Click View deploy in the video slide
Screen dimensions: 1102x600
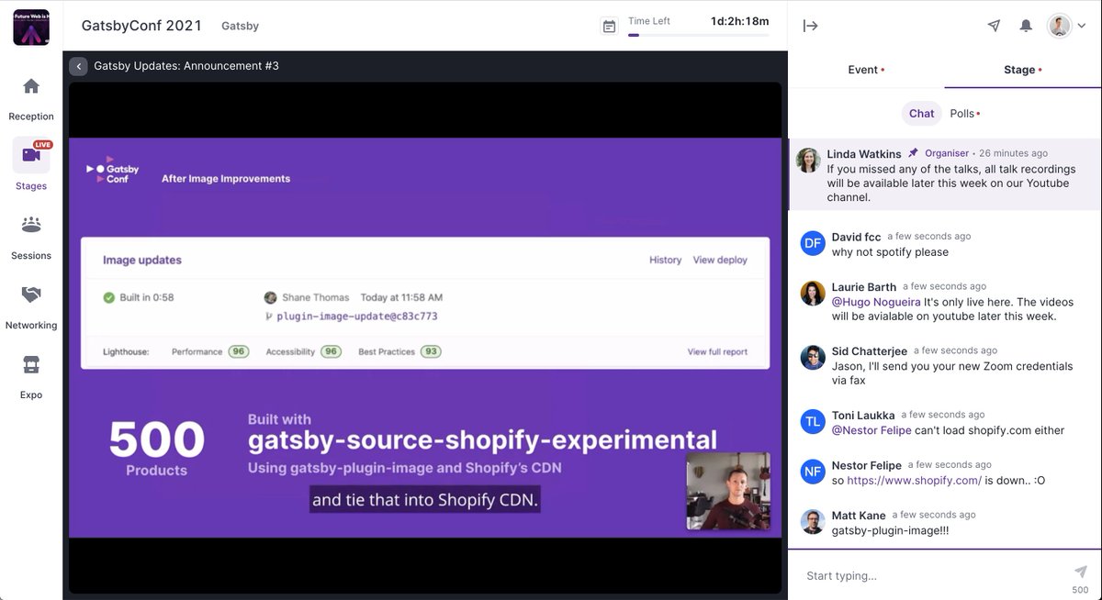coord(720,260)
